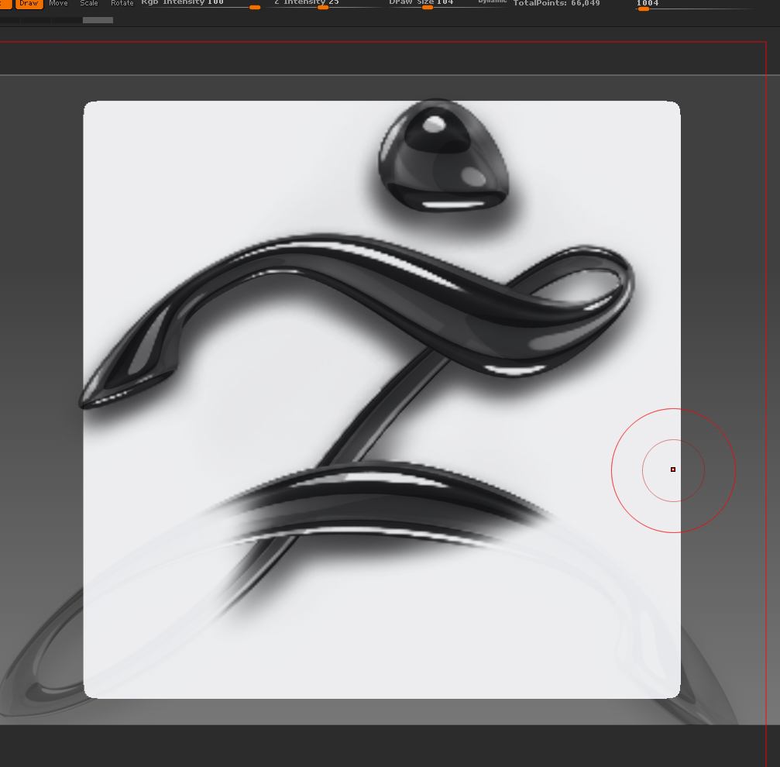Click the ZBrush logo image on canvas
780x767 pixels.
pyautogui.click(x=382, y=400)
